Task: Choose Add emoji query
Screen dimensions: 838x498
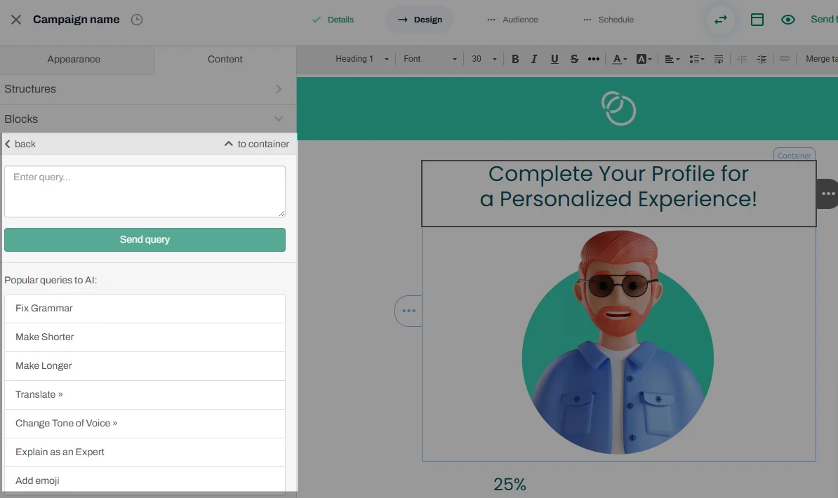Action: (145, 481)
